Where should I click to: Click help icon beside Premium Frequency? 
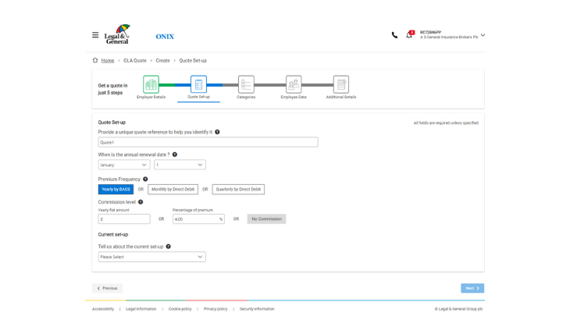tap(145, 180)
